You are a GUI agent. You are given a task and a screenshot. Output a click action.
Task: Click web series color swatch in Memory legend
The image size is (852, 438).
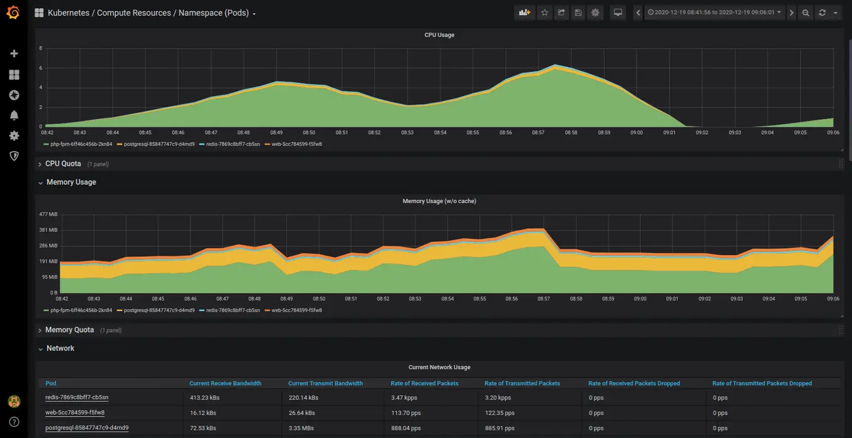point(266,310)
